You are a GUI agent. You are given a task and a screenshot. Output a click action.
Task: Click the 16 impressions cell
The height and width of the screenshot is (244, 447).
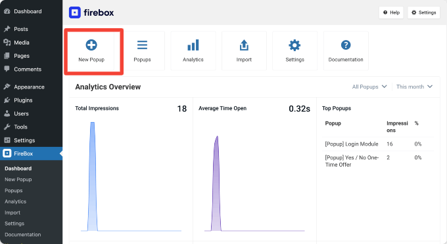(x=389, y=144)
